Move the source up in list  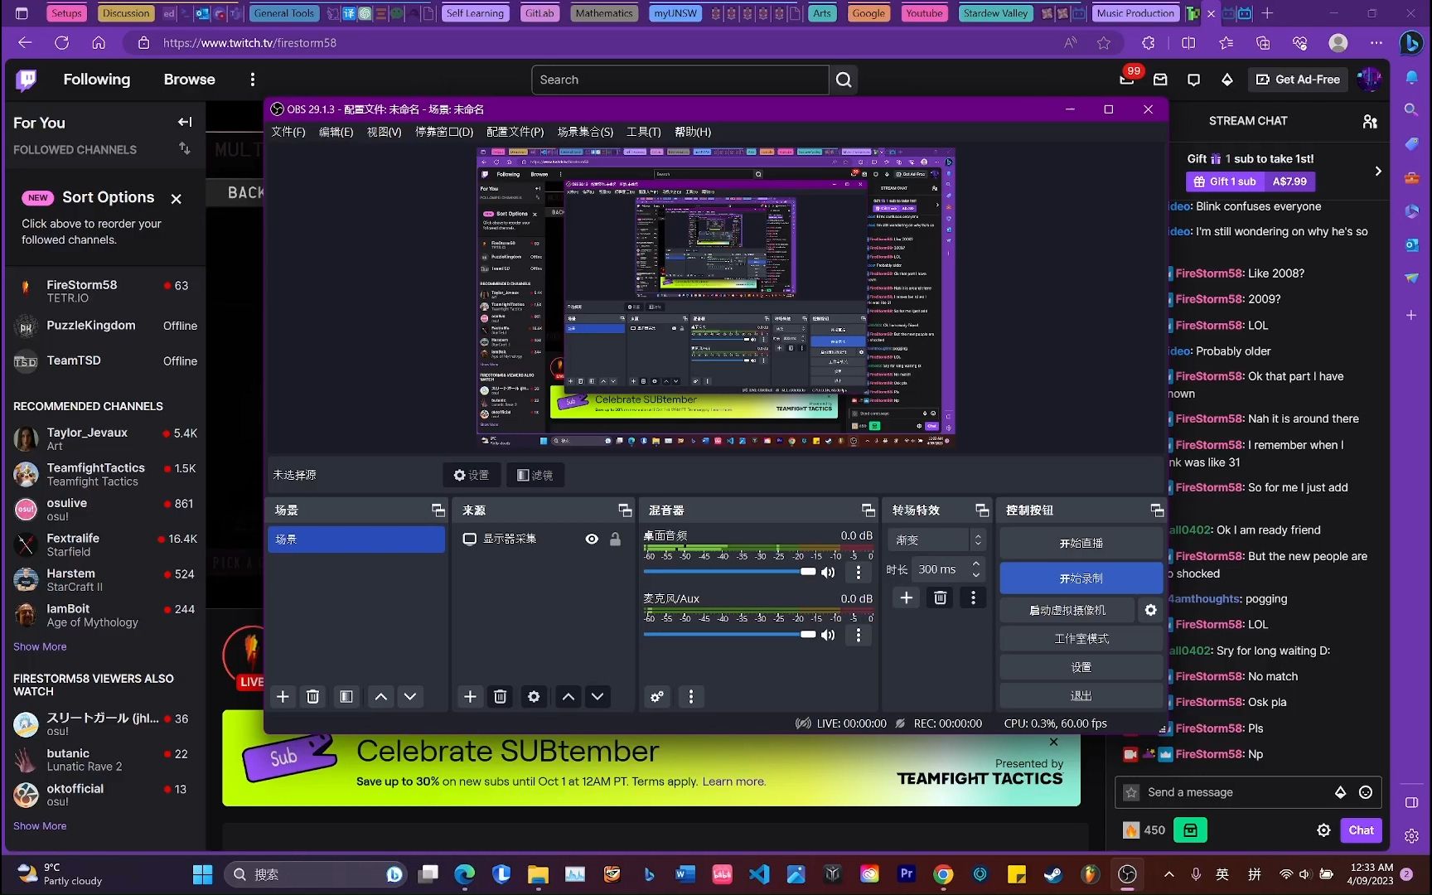click(568, 697)
